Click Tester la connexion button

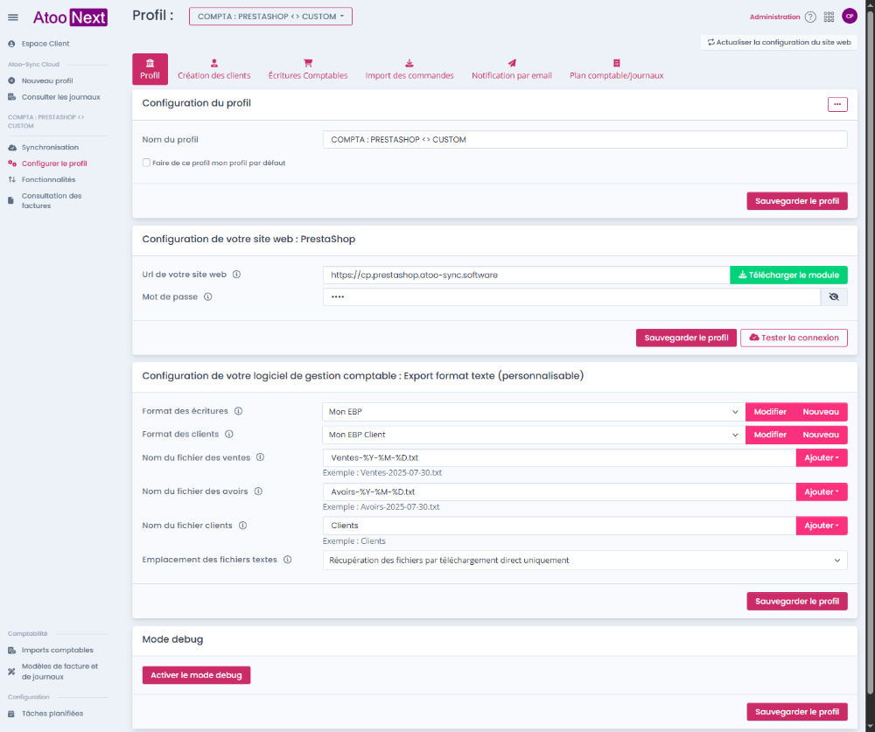794,338
